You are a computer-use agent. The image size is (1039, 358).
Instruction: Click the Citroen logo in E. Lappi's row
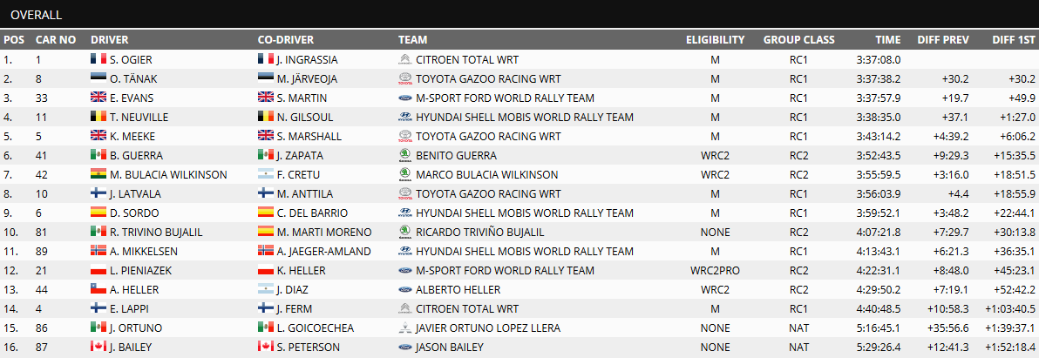[x=404, y=309]
